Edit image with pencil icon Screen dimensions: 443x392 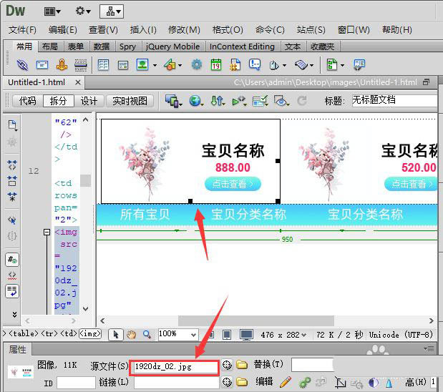click(x=286, y=382)
